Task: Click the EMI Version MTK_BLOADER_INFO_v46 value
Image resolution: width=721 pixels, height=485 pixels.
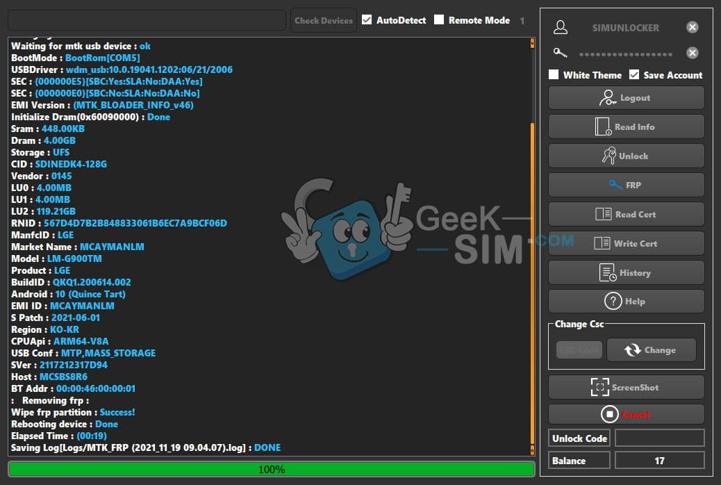Action: [133, 105]
